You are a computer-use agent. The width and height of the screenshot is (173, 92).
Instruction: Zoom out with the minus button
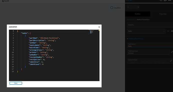128,7
